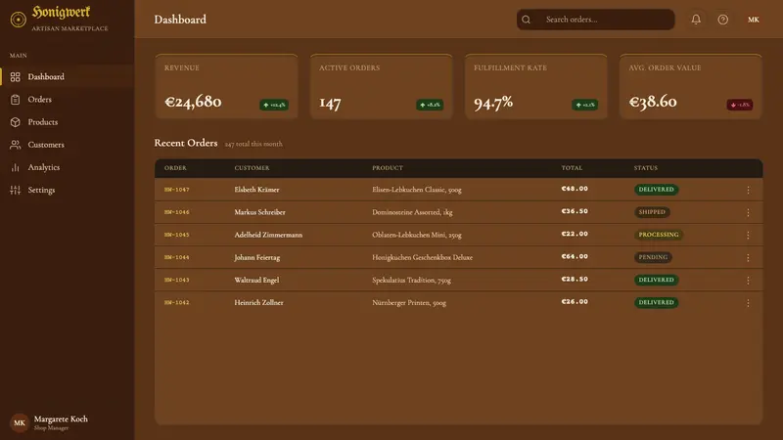Click the Delivered status of Heinrich Zollner
The width and height of the screenshot is (783, 440).
click(656, 302)
